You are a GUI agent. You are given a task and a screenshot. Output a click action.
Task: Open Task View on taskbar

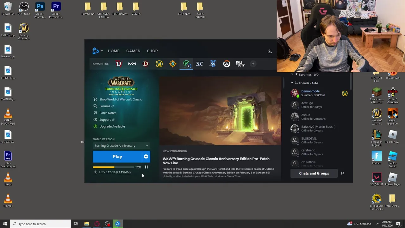pos(76,224)
